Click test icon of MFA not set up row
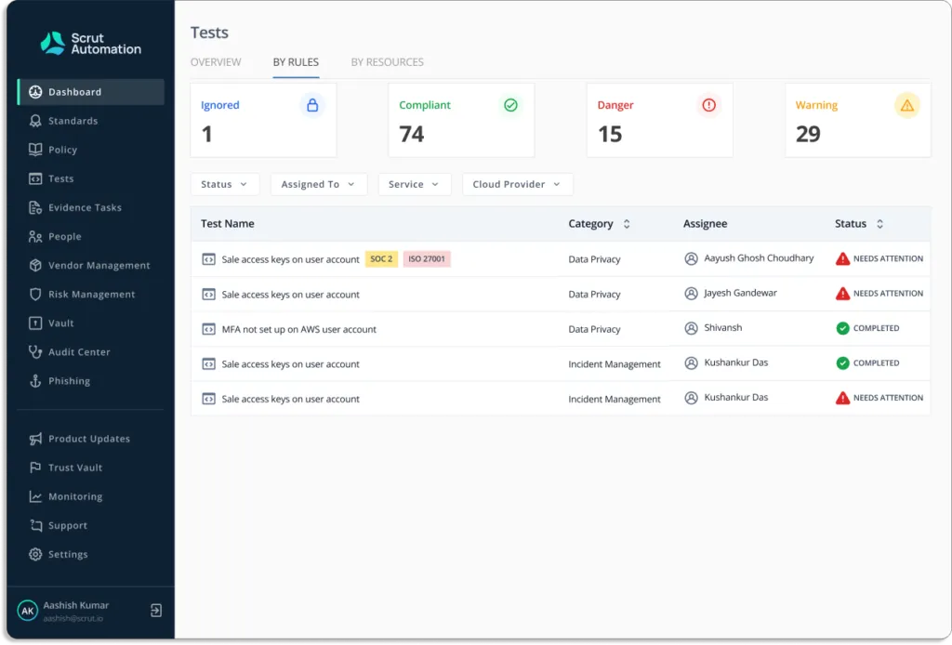Viewport: 952px width, 645px height. pos(208,329)
